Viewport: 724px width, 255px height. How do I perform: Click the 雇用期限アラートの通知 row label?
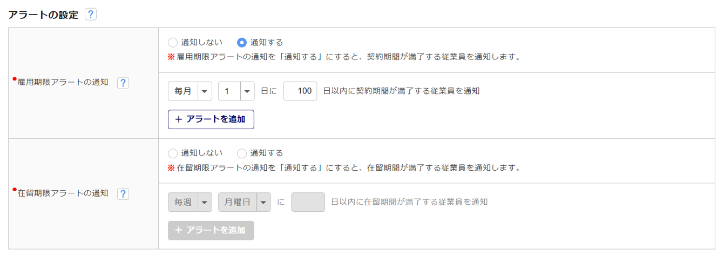(x=63, y=83)
